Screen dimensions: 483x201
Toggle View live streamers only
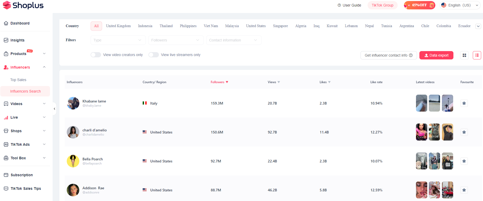click(x=154, y=55)
